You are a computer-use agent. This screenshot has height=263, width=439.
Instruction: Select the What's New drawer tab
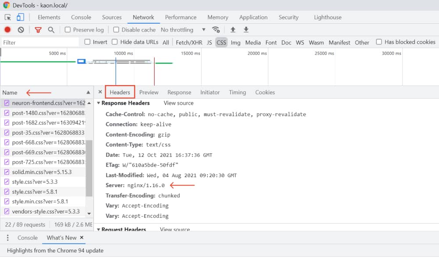(x=61, y=238)
